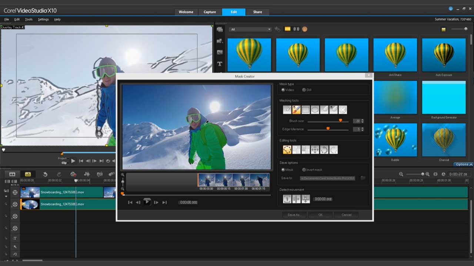
Task: Select the Rectangle masking tool
Action: point(306,110)
